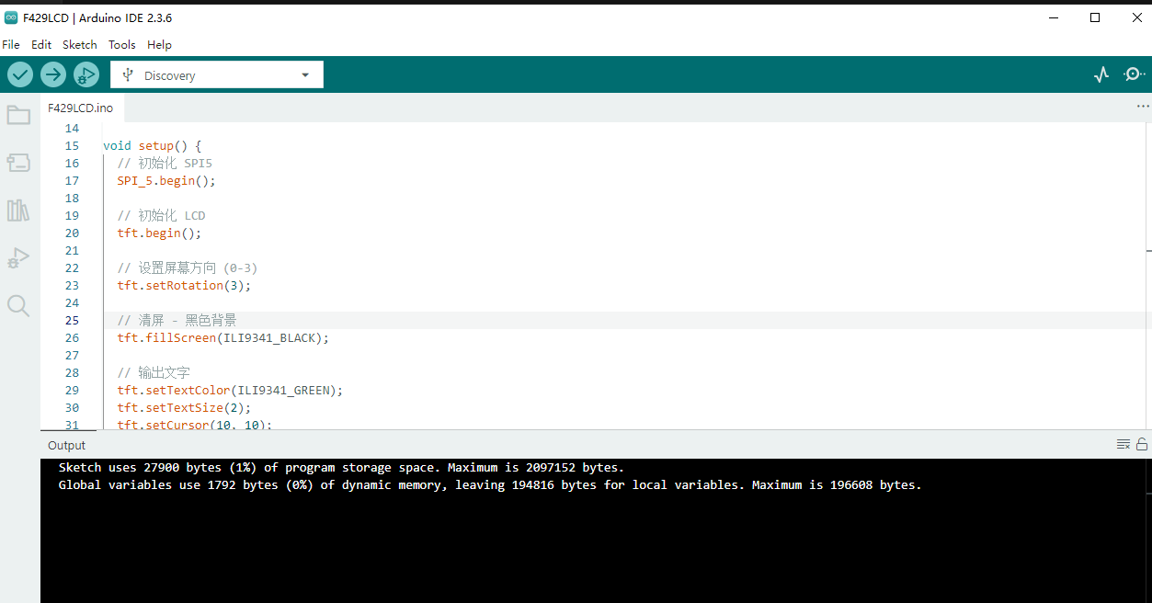Viewport: 1152px width, 603px height.
Task: Toggle output panel lock icon
Action: coord(1142,444)
